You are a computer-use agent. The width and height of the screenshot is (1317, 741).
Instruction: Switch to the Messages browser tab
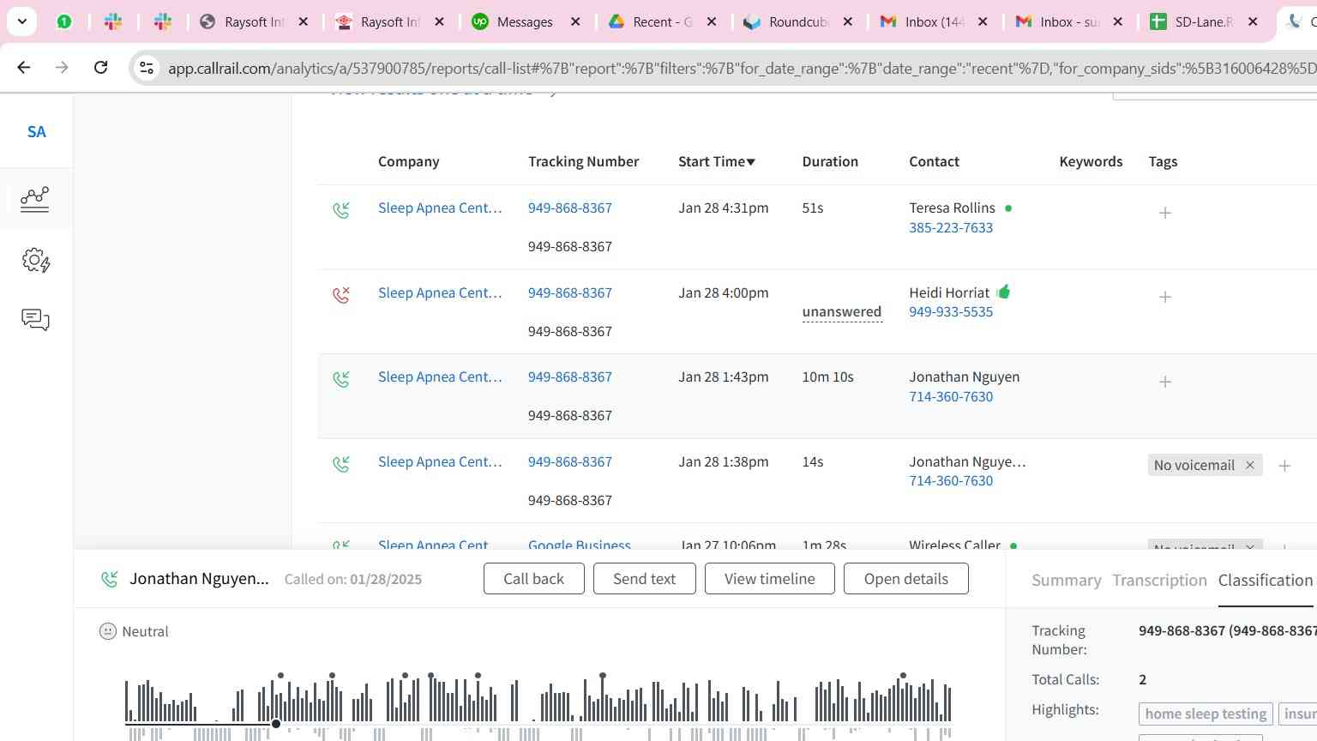pyautogui.click(x=525, y=22)
